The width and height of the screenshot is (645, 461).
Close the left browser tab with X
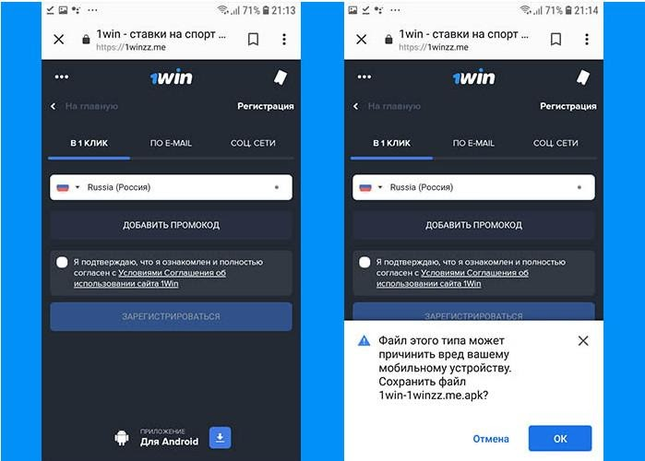tap(59, 39)
